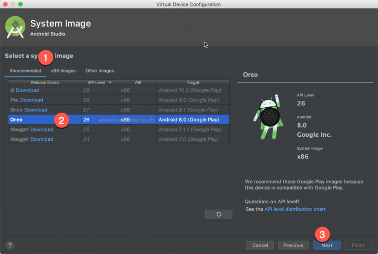The height and width of the screenshot is (254, 378).
Task: Open the Other Images tab
Action: (x=99, y=70)
